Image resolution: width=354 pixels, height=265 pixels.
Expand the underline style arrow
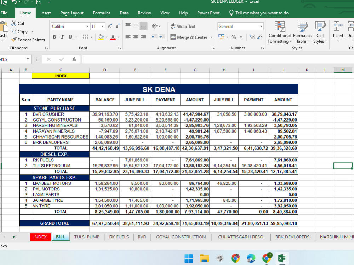76,37
